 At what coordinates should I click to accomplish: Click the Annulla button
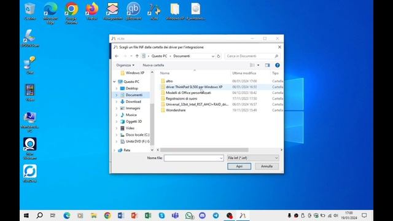[x=267, y=166]
